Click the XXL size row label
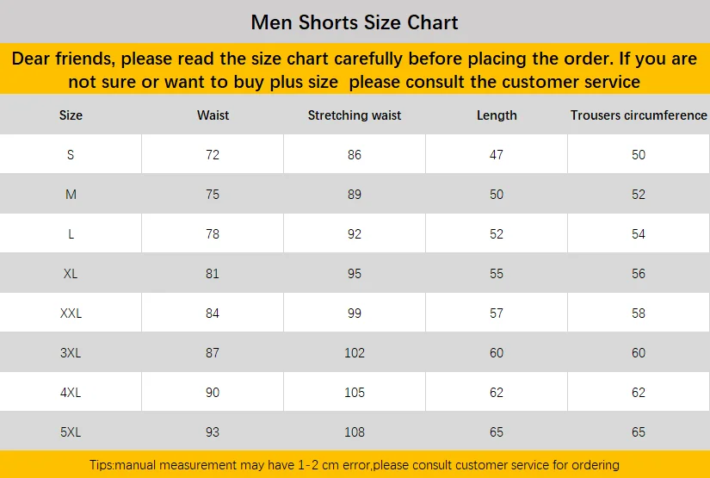Image resolution: width=710 pixels, height=478 pixels. click(x=71, y=313)
